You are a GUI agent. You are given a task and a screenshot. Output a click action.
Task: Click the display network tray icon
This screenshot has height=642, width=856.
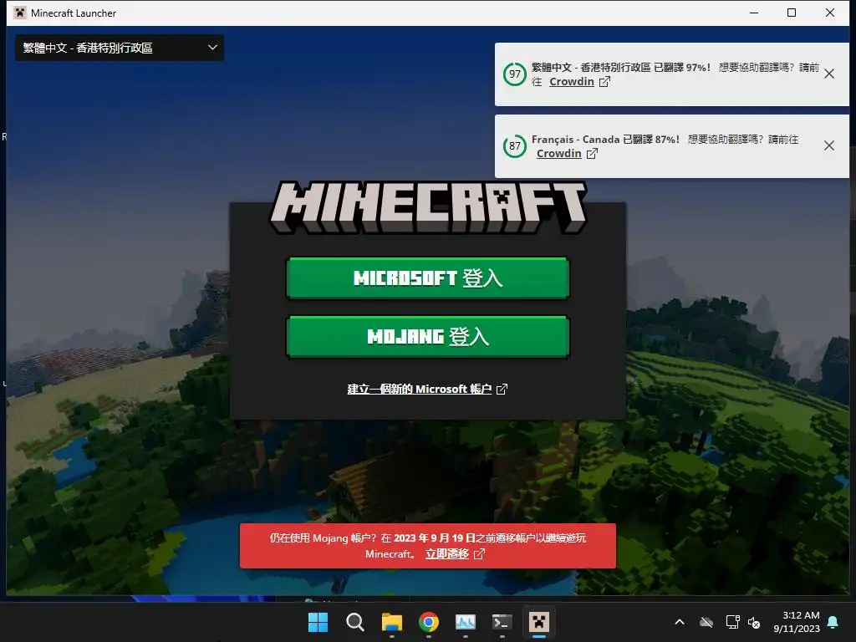(x=732, y=622)
